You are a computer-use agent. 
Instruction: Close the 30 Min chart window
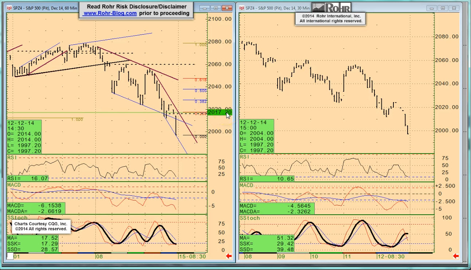coord(454,8)
